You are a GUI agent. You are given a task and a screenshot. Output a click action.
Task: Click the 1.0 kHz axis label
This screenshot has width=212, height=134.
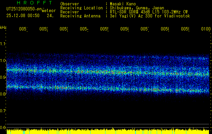pos(3,60)
